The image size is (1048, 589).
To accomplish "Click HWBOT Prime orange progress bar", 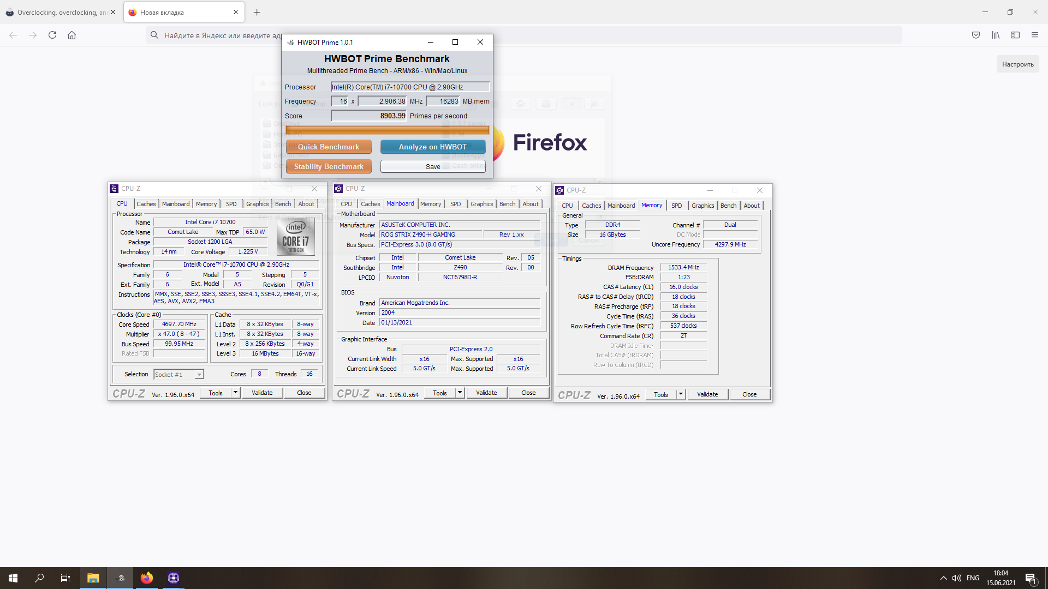I will point(387,130).
